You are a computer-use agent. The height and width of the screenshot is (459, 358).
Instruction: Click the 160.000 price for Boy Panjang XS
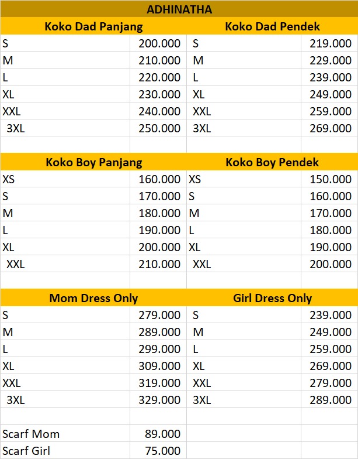[x=158, y=179]
